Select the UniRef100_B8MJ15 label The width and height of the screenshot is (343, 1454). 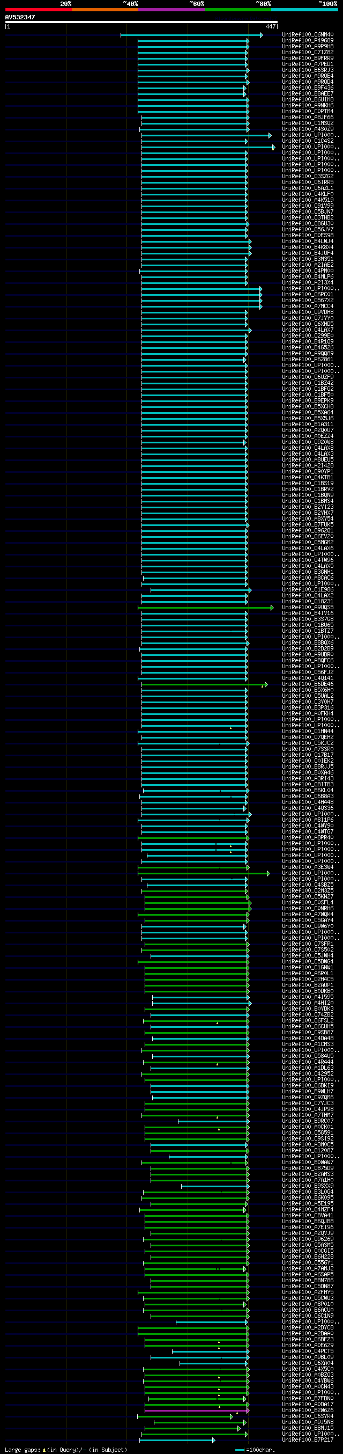pos(308,1428)
